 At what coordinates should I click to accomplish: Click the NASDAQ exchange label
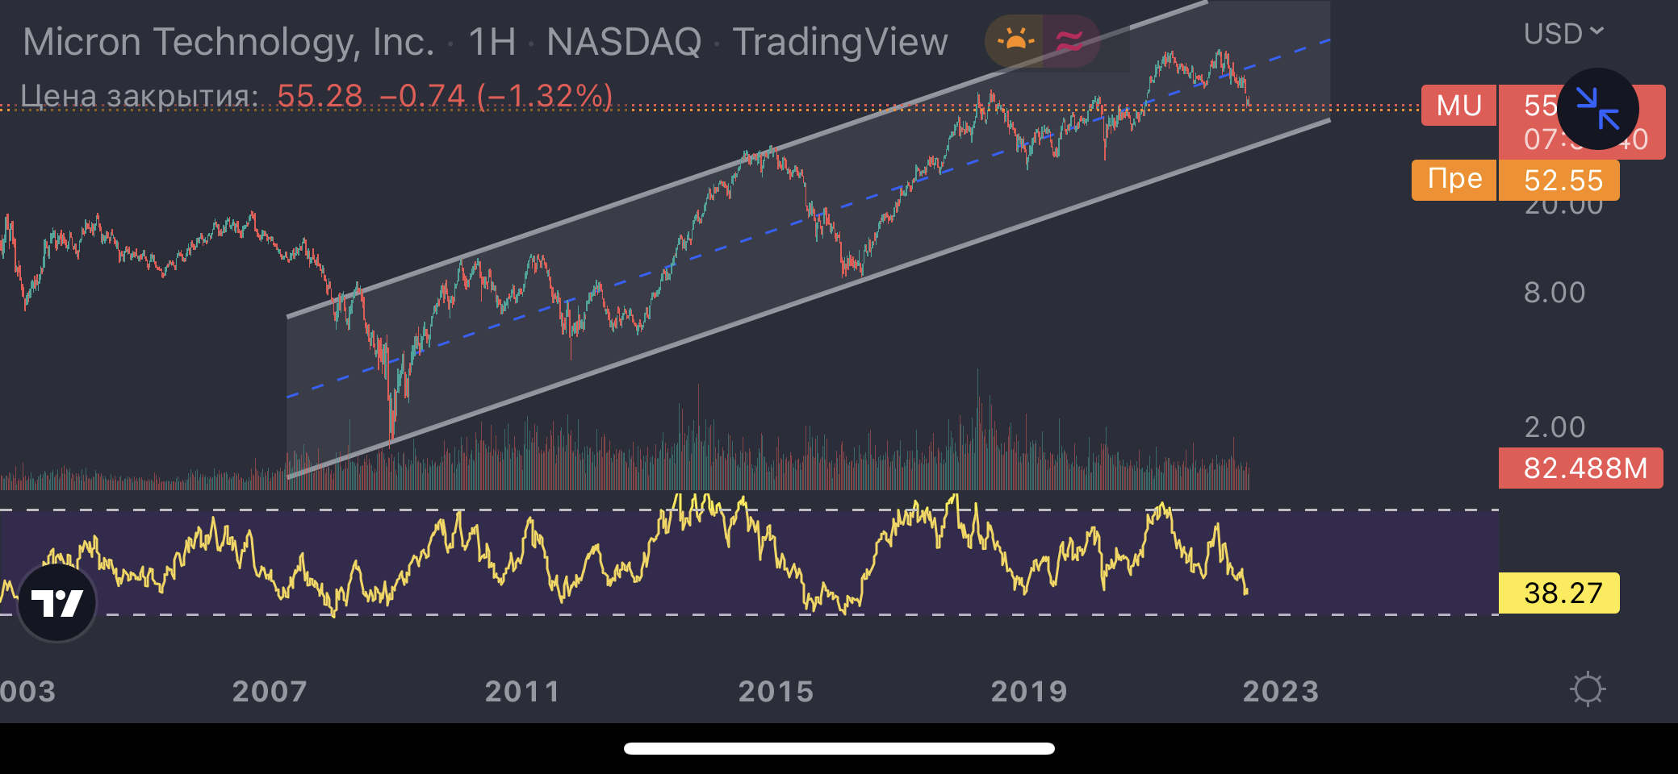tap(624, 42)
